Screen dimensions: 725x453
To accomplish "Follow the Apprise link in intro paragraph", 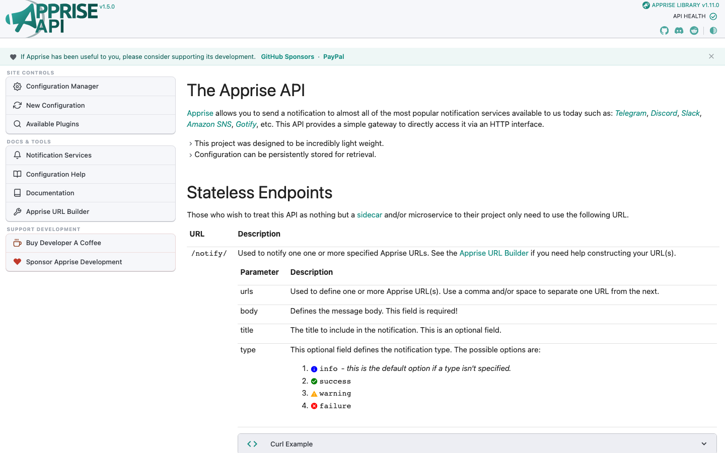I will 200,113.
